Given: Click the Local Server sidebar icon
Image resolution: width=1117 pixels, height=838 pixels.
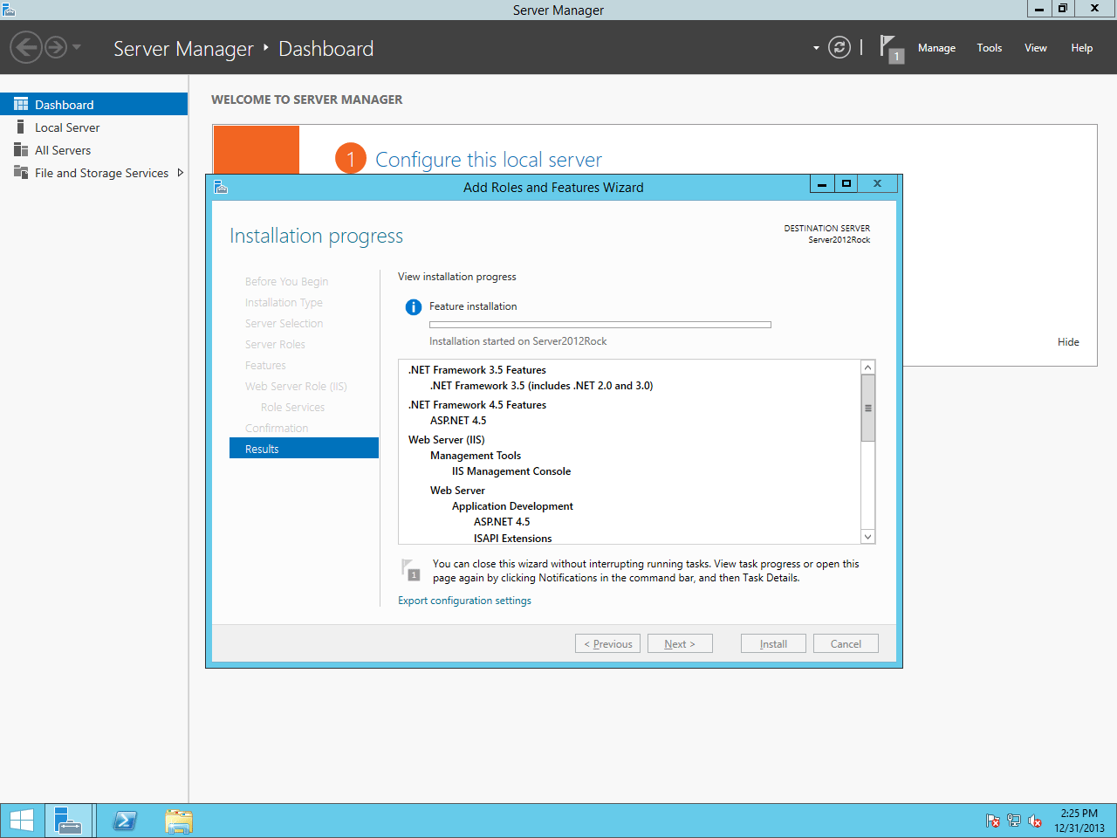Looking at the screenshot, I should pyautogui.click(x=21, y=127).
